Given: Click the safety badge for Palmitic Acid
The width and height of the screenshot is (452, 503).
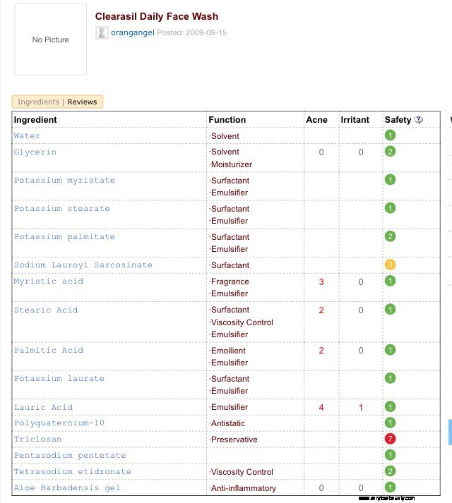Looking at the screenshot, I should tap(390, 350).
